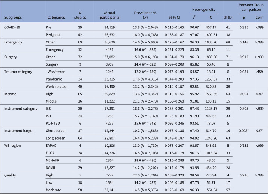Select the 21.1 (N = 2,473) prevalence cell
The width and height of the screenshot is (268, 194).
pyautogui.click(x=145, y=101)
